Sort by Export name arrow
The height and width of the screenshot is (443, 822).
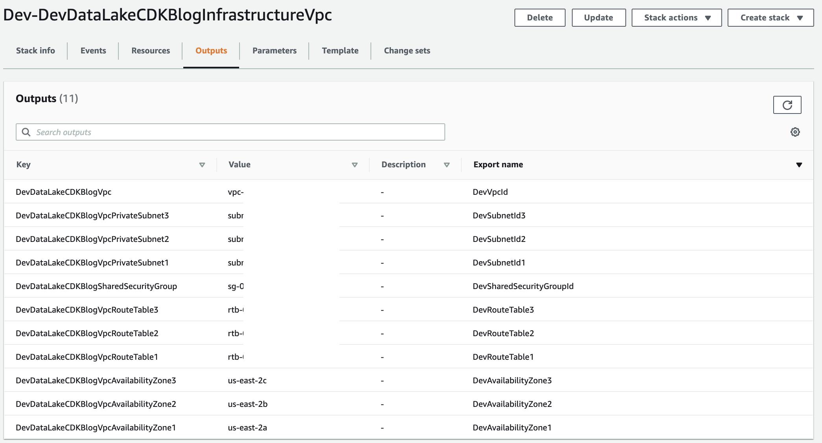tap(799, 165)
